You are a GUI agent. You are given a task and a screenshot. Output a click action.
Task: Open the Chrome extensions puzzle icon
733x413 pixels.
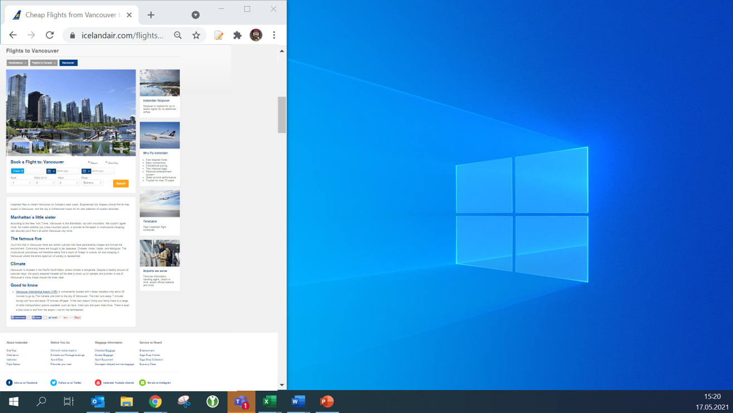pyautogui.click(x=237, y=35)
